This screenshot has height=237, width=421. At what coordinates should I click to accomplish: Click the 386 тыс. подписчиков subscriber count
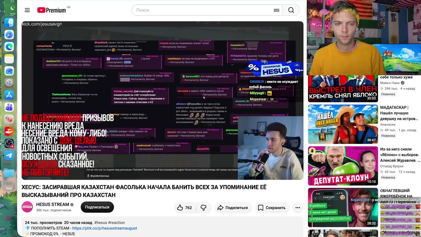point(54,210)
